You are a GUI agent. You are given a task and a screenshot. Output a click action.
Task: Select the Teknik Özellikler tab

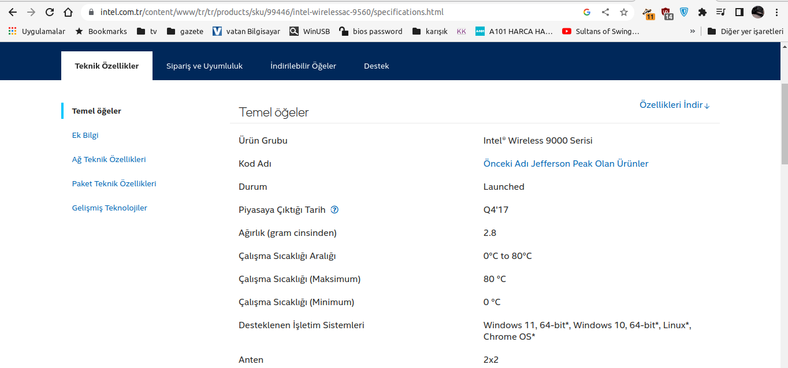(107, 66)
